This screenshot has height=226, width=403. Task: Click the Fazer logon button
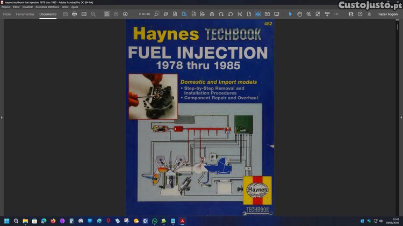388,14
